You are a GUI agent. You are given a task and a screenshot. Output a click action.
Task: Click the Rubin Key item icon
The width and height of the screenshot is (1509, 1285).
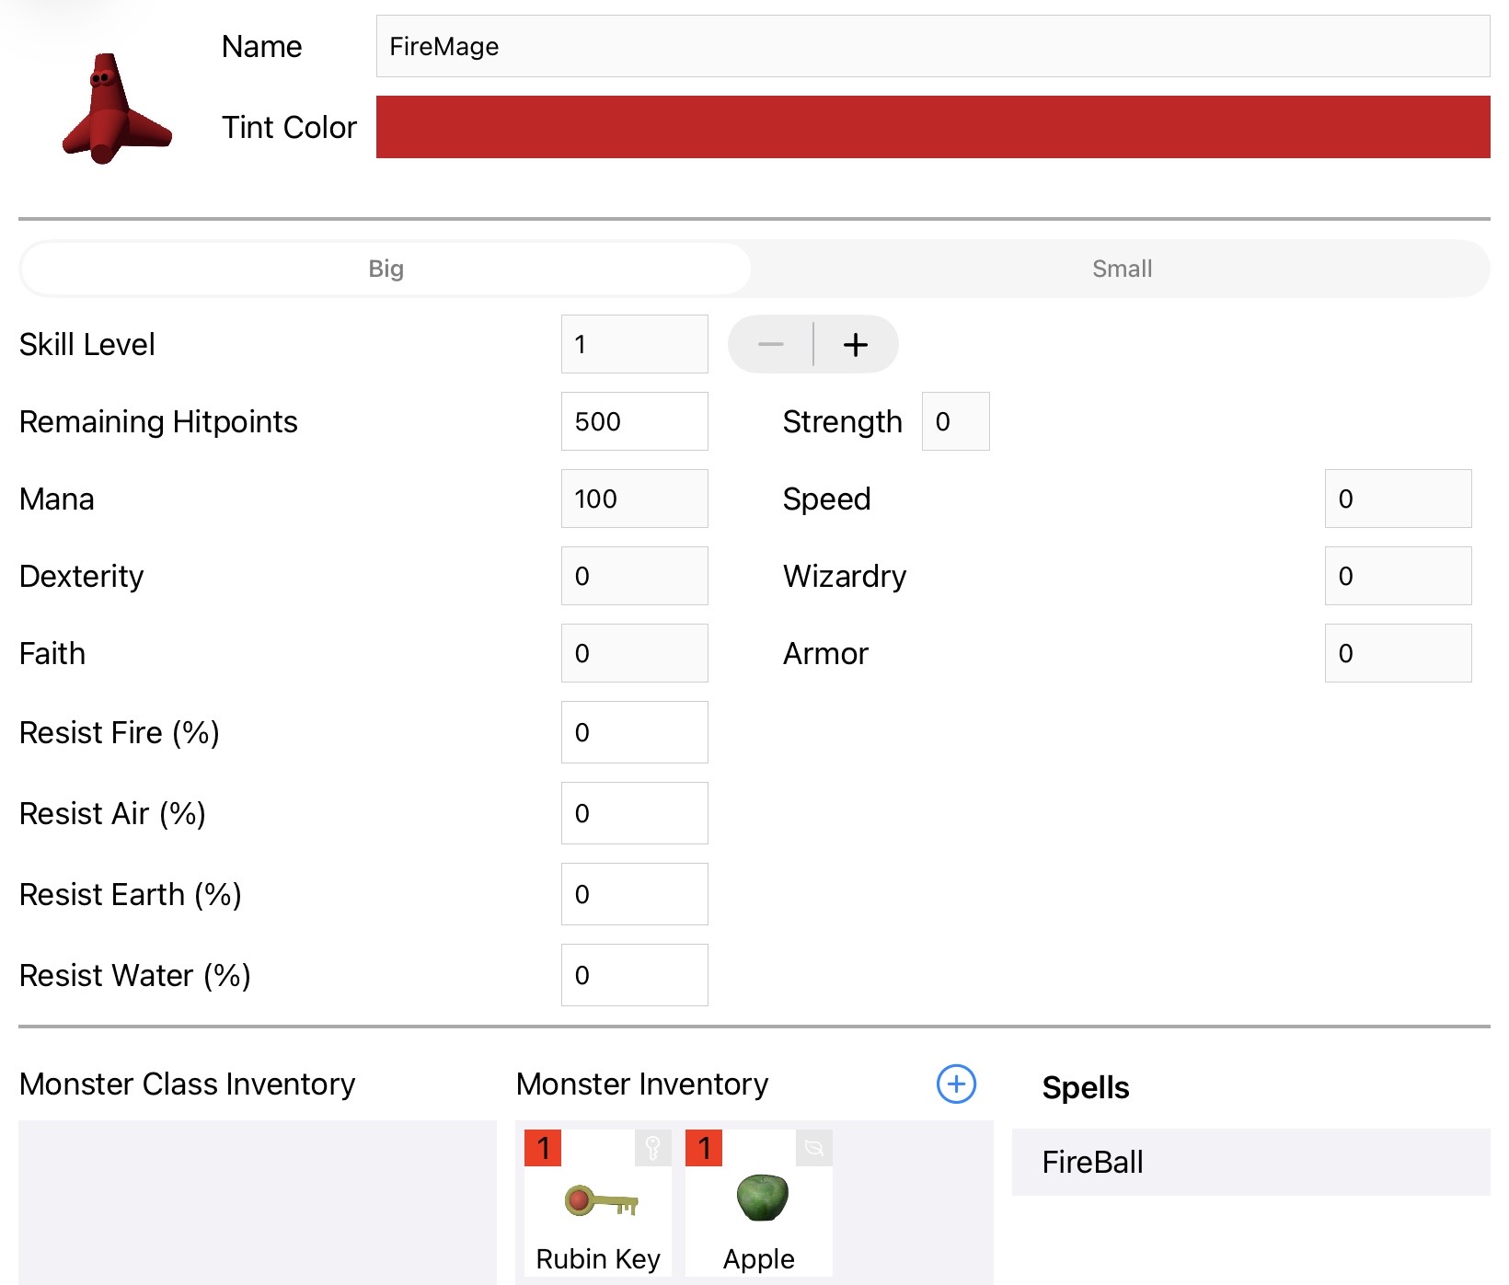[x=600, y=1201]
